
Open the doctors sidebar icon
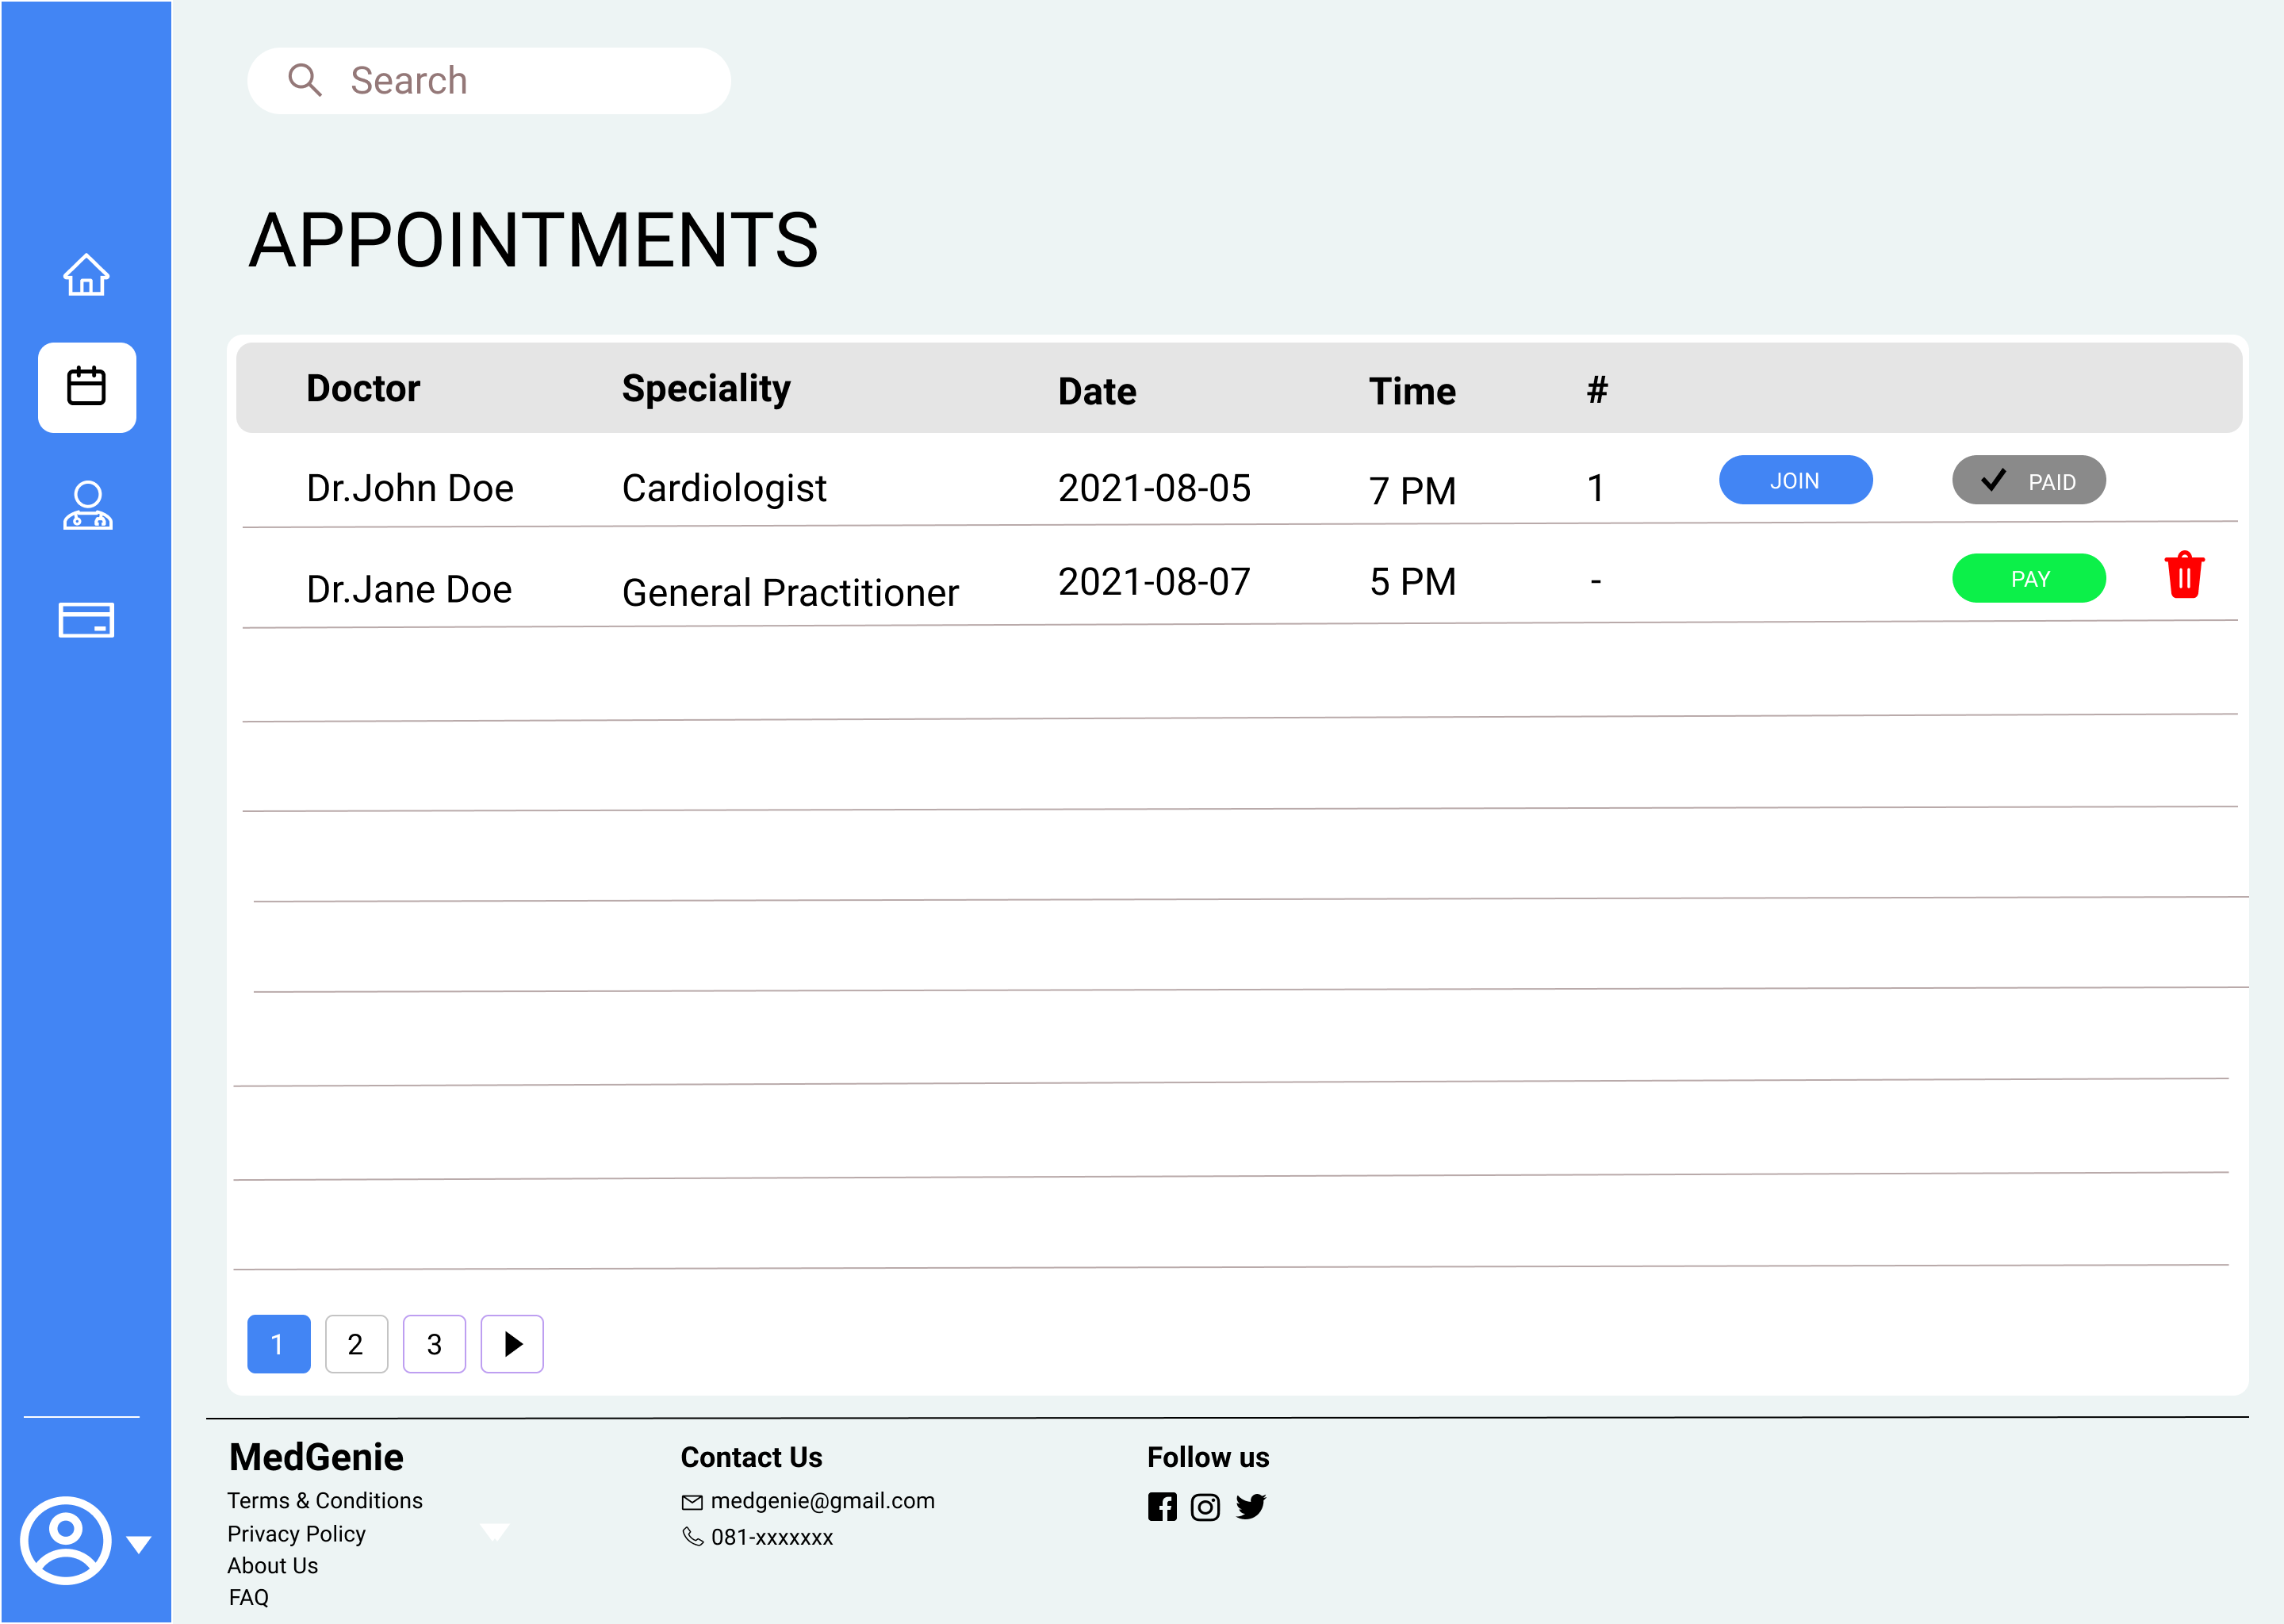pos(87,505)
